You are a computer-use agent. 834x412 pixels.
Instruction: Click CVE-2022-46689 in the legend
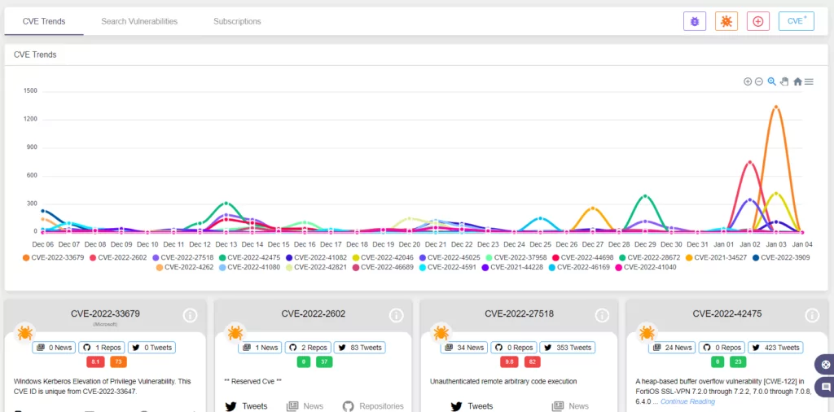[x=384, y=267]
